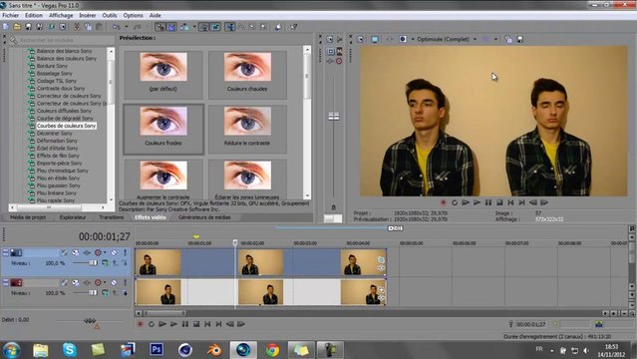Toggle loop playback in timeline transport
Screen dimensions: 637x359
click(152, 324)
